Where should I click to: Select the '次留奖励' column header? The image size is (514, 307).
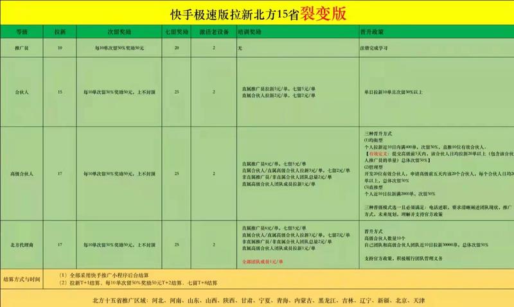tap(120, 31)
